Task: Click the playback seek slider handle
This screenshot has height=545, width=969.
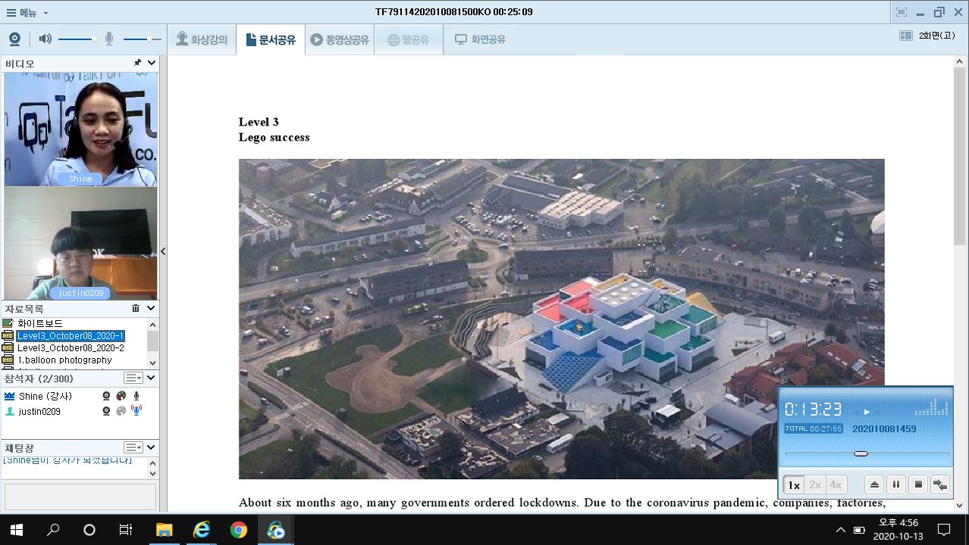Action: [861, 453]
